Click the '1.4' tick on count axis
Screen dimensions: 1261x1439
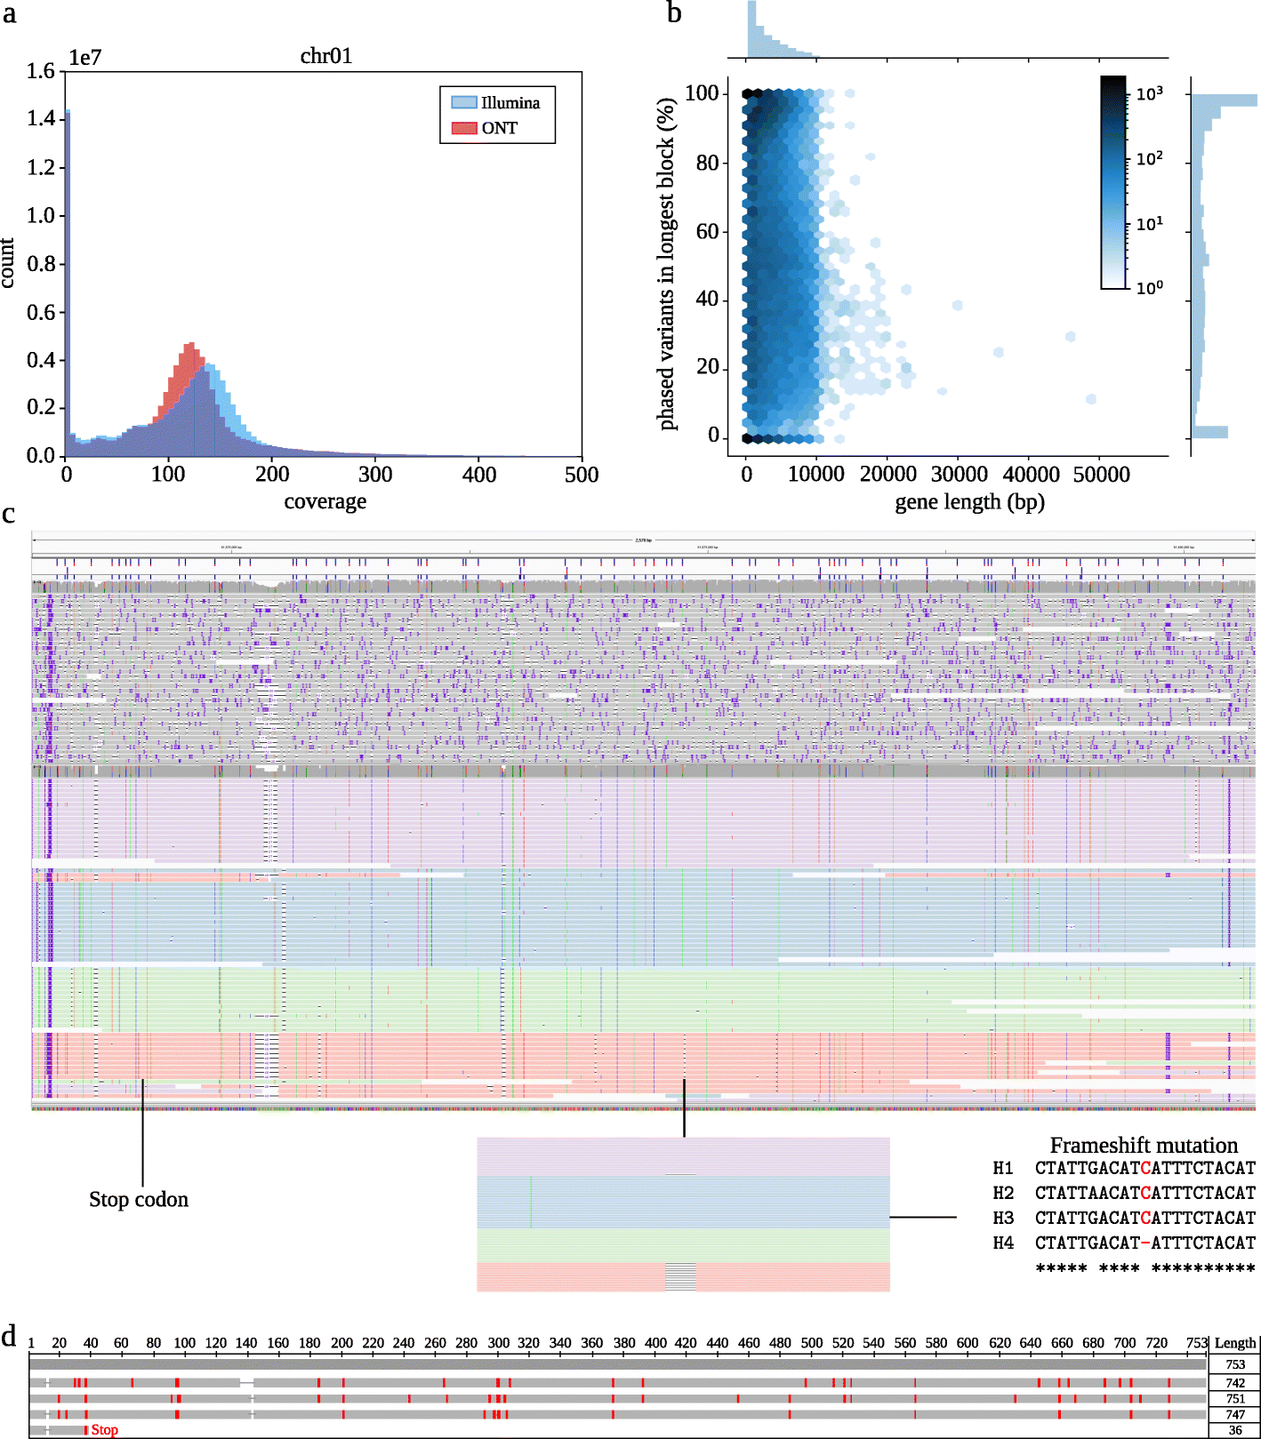pos(41,118)
